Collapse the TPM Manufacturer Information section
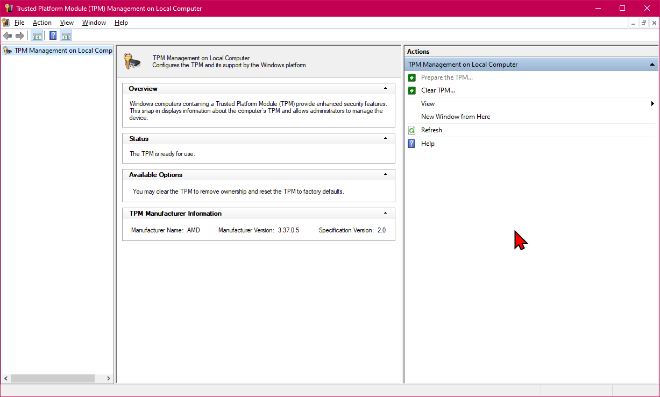Image resolution: width=660 pixels, height=397 pixels. click(385, 213)
